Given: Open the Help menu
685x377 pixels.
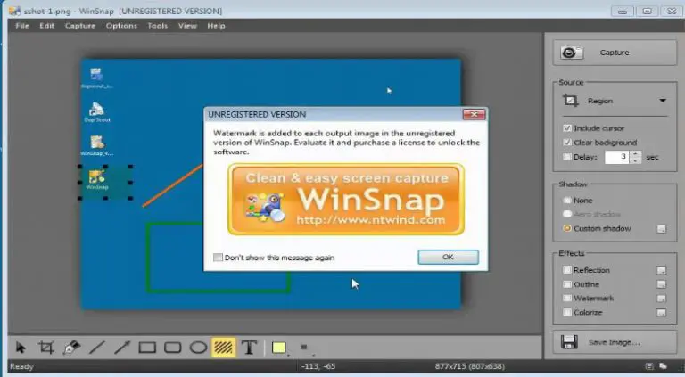Looking at the screenshot, I should click(216, 26).
